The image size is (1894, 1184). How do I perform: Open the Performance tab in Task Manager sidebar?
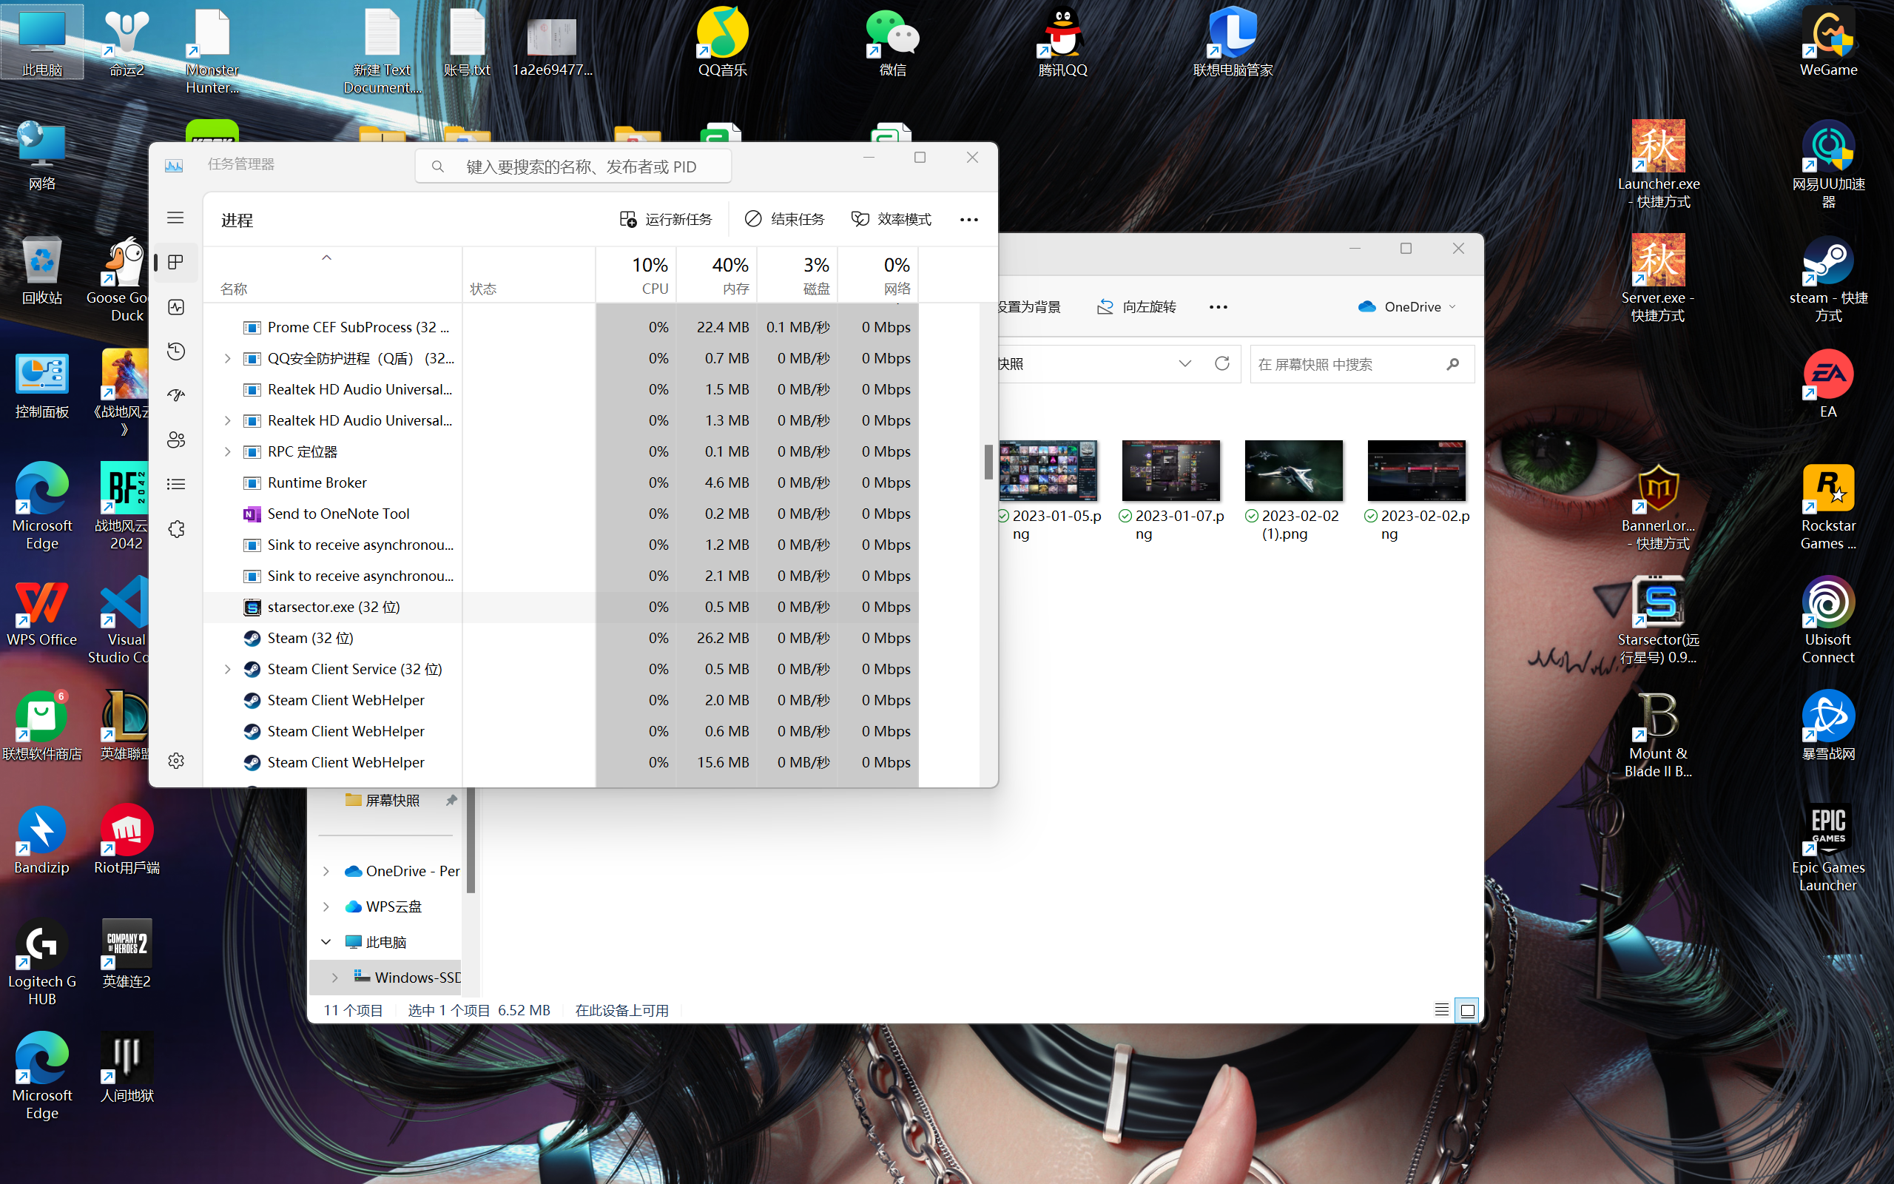coord(176,307)
